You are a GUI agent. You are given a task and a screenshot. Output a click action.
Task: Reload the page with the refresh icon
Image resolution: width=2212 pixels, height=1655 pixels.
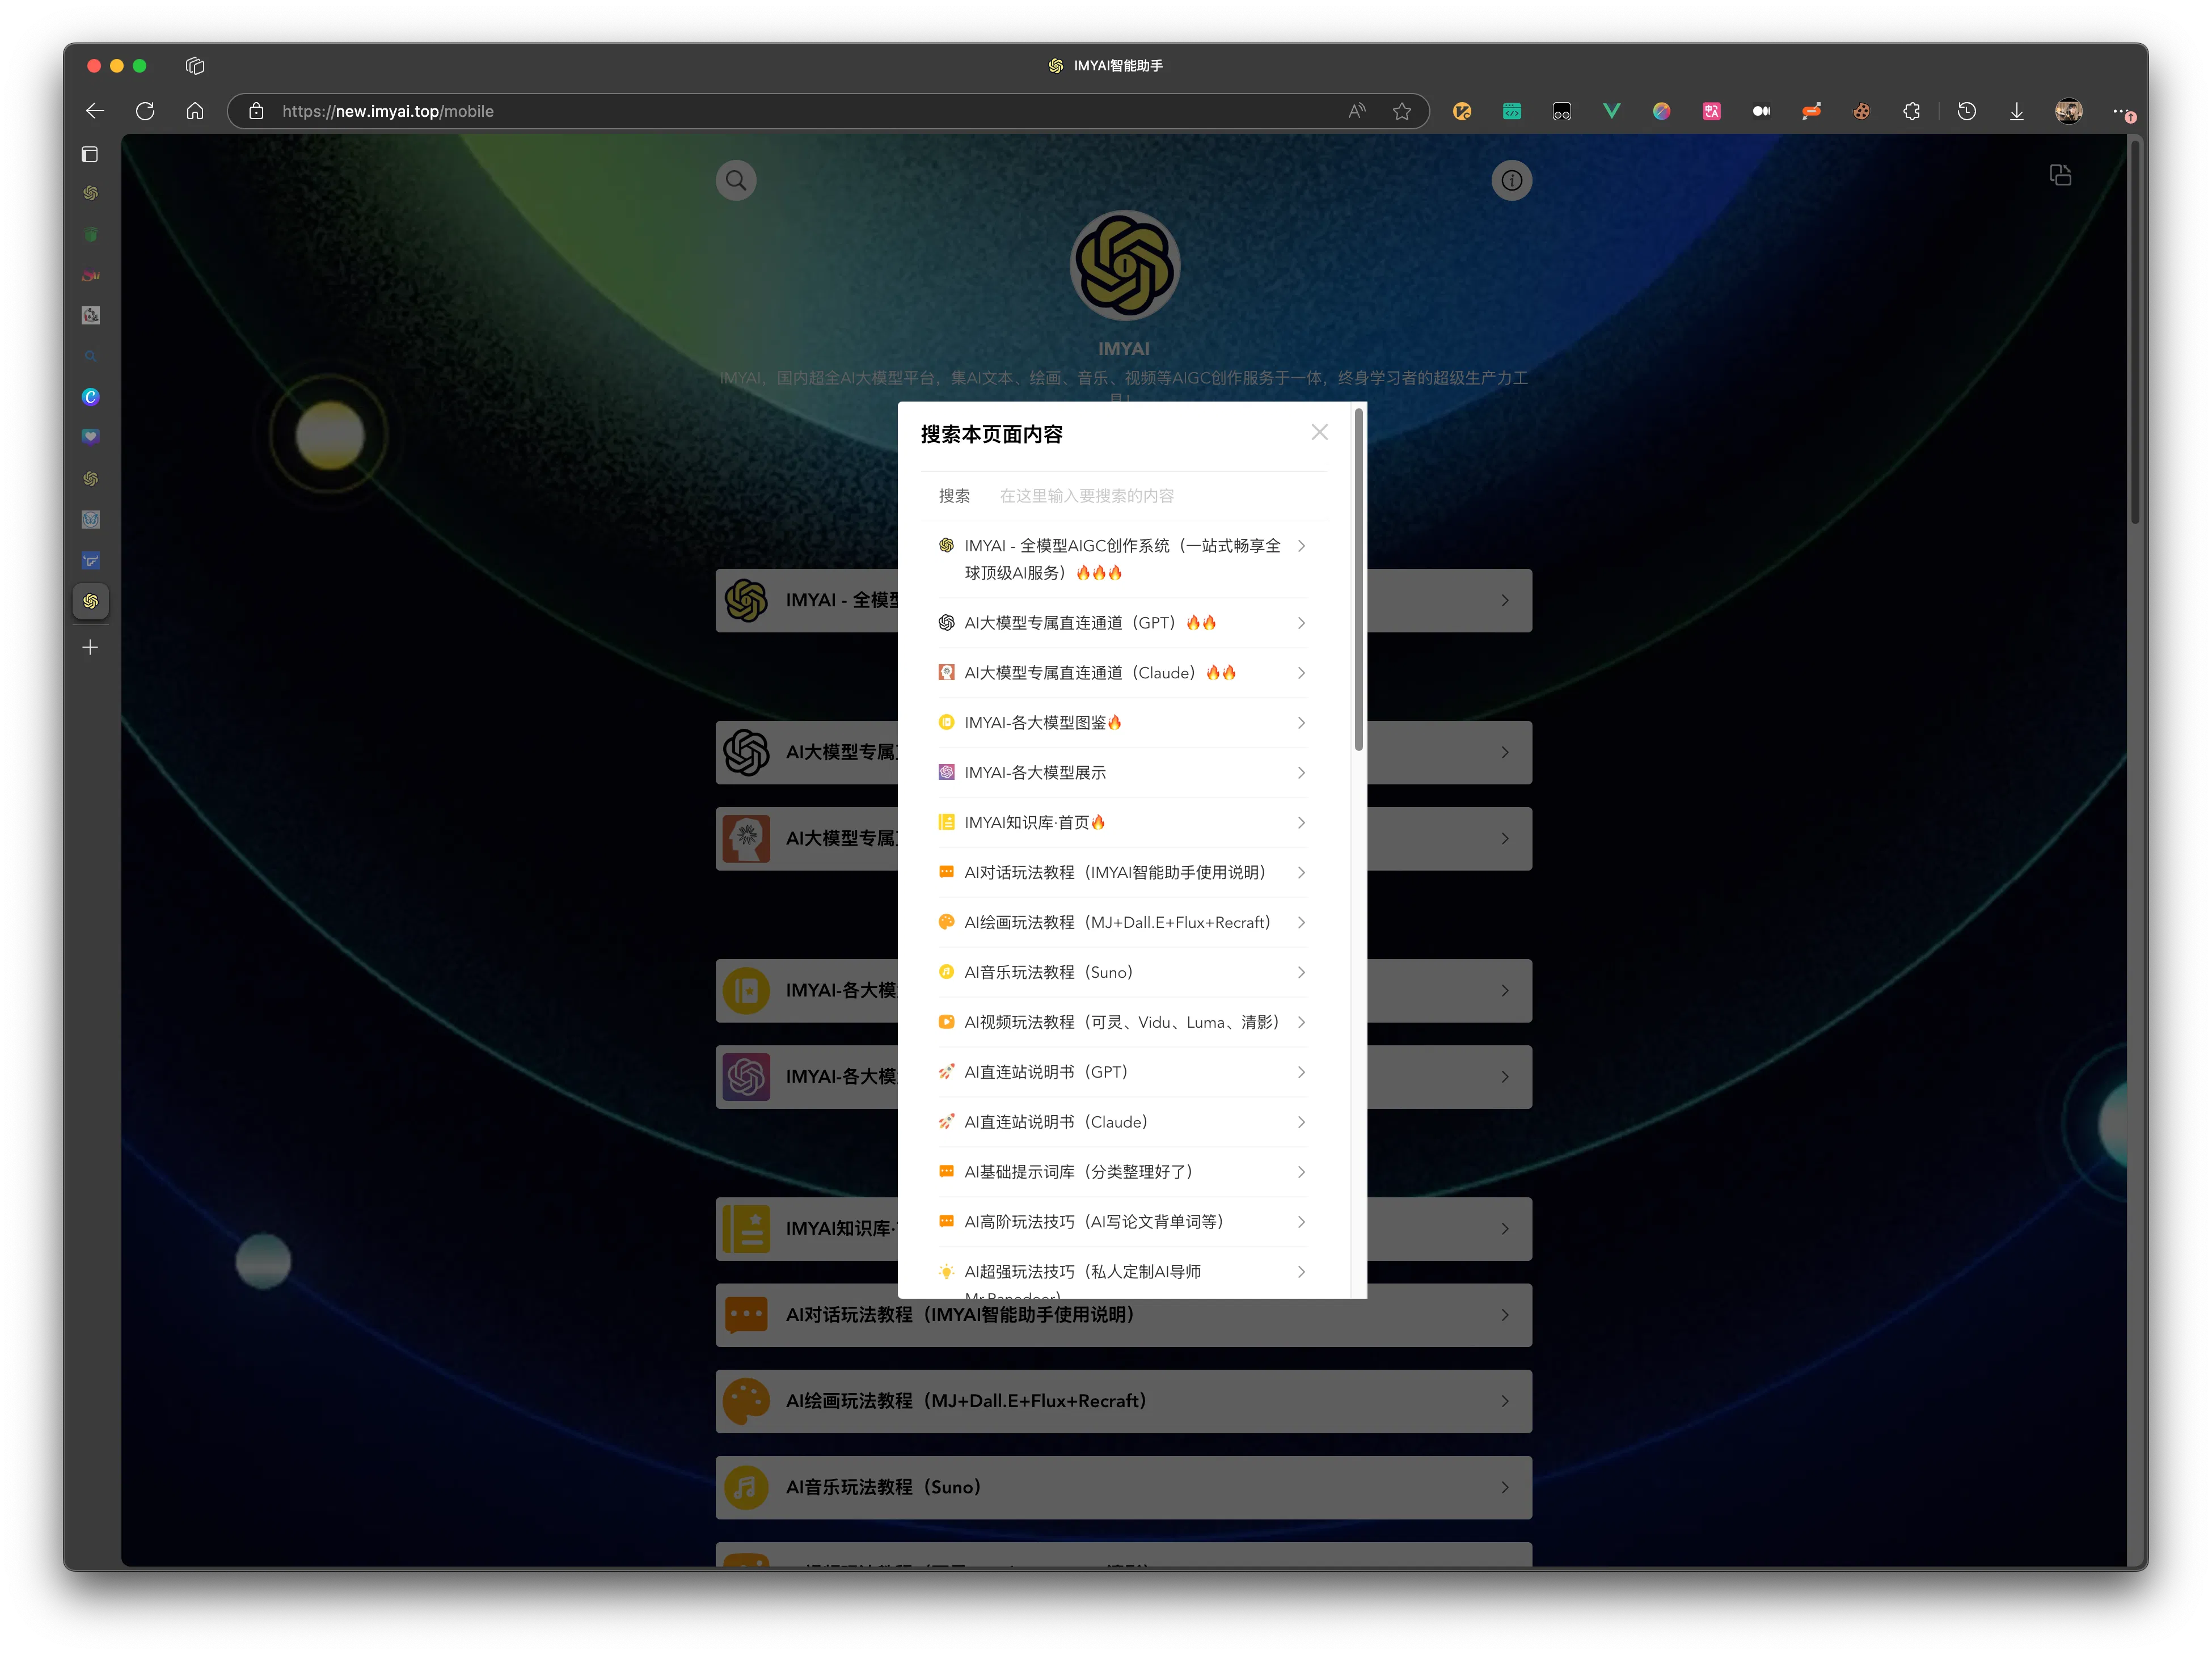[145, 111]
